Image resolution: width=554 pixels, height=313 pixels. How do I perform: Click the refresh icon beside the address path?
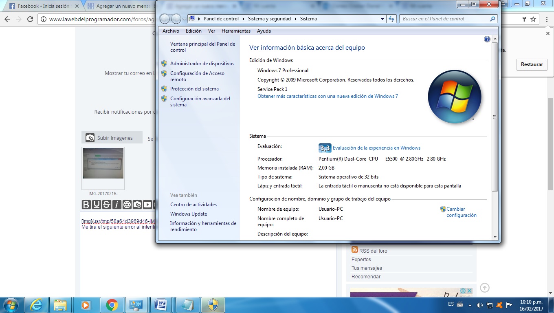pos(391,19)
